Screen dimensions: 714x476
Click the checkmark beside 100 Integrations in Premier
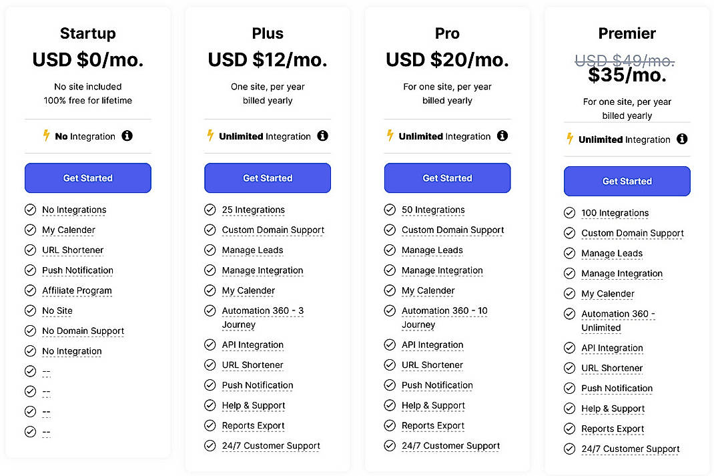tap(569, 213)
